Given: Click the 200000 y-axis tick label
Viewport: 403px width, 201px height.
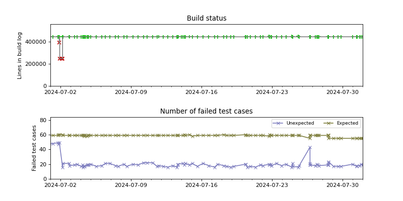Looking at the screenshot, I should click(x=37, y=64).
